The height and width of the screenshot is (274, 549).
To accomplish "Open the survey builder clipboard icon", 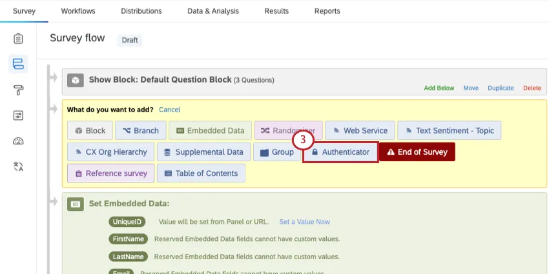I will [18, 39].
